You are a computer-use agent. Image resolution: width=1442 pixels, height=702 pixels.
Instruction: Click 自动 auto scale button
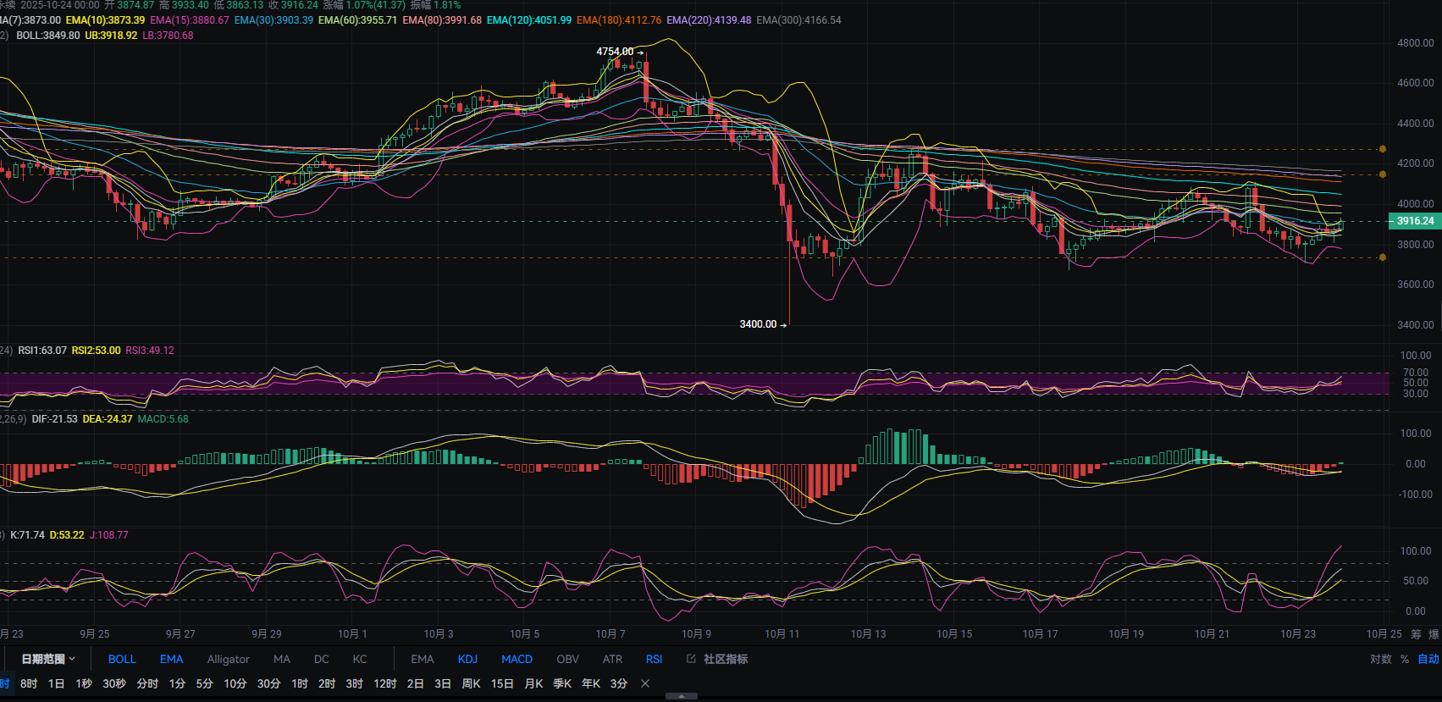pos(1428,659)
